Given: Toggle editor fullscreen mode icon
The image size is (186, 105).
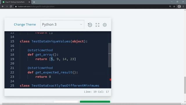Looking at the screenshot, I should (x=97, y=25).
